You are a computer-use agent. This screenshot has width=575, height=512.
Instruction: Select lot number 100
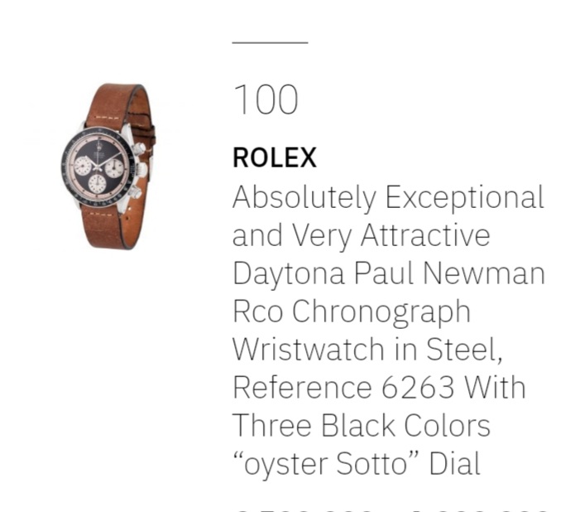266,100
